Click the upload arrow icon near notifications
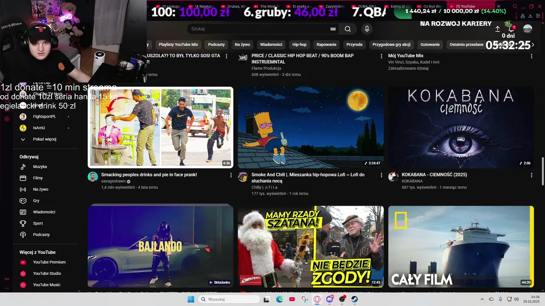This screenshot has width=545, height=306. (x=497, y=29)
